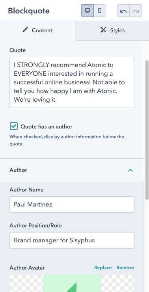Click the undo arrow icon

pos(123,11)
